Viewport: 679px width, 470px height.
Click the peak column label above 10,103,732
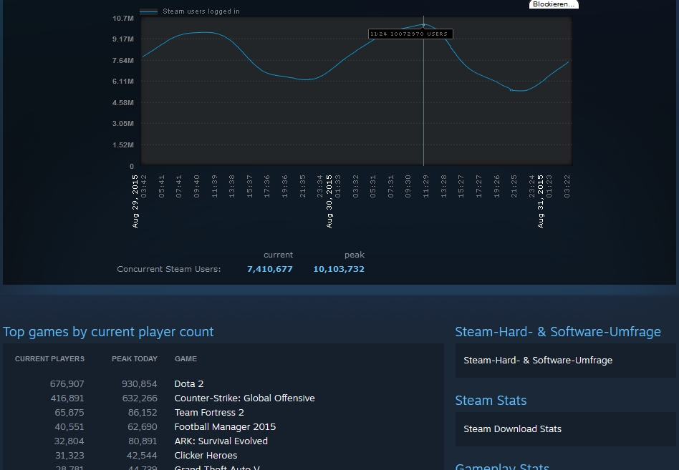pos(355,255)
